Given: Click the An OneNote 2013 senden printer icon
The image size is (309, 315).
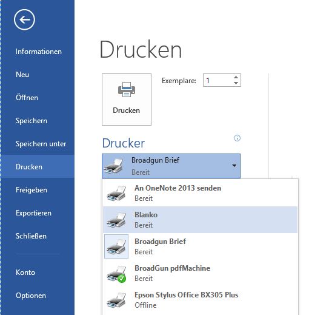Looking at the screenshot, I should coord(116,193).
